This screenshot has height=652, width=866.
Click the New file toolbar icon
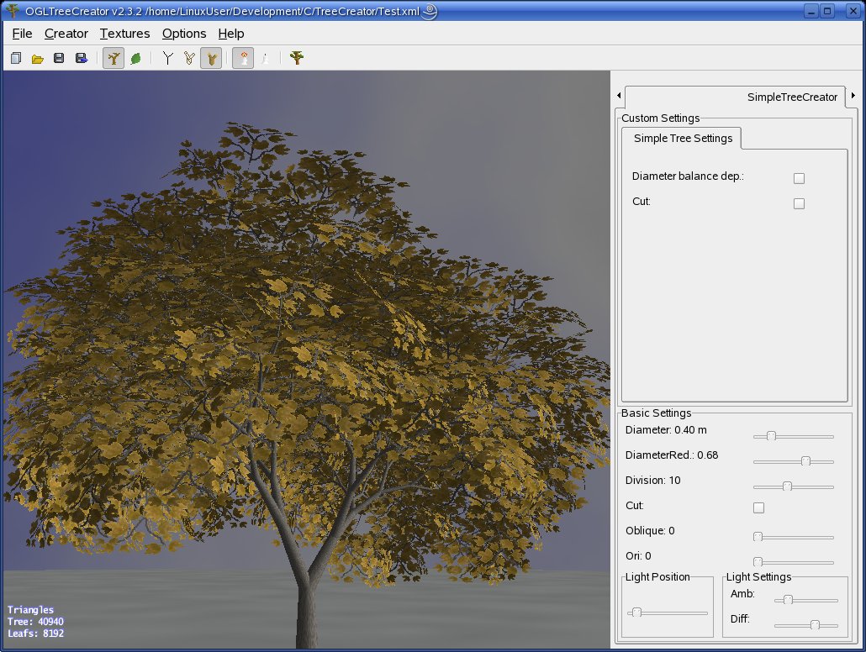pos(15,58)
